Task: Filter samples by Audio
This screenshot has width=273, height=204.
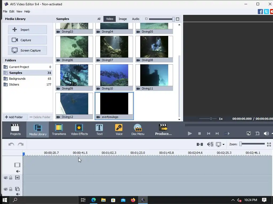Action: tap(136, 19)
